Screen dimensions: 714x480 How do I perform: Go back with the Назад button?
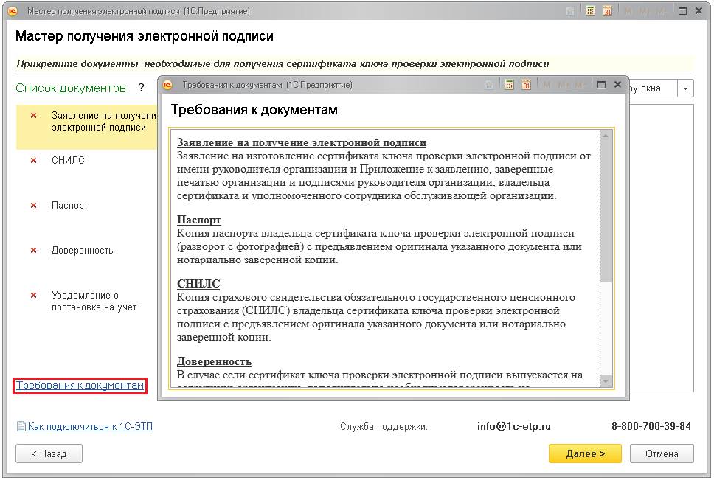coord(49,453)
